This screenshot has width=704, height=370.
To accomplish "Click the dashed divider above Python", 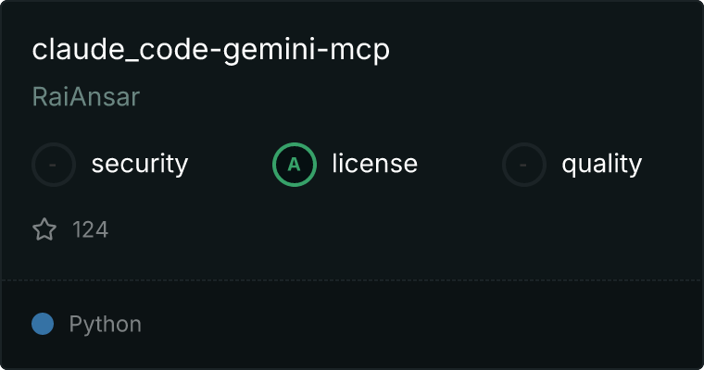I will (352, 280).
